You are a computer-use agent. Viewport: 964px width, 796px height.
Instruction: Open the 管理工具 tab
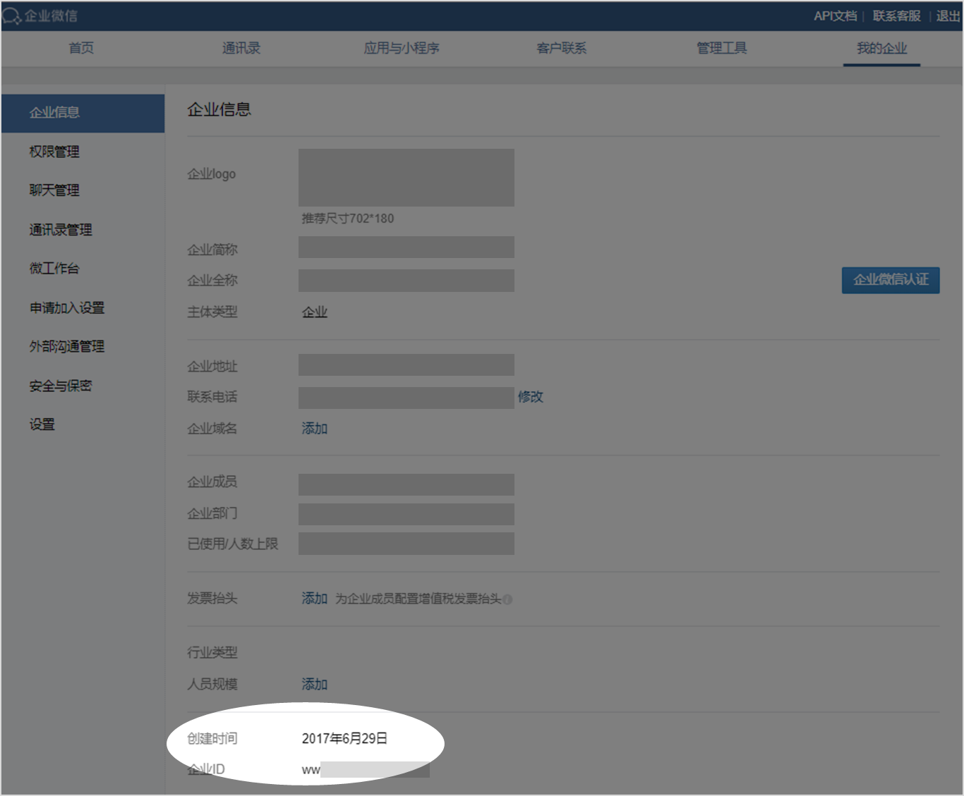point(722,48)
